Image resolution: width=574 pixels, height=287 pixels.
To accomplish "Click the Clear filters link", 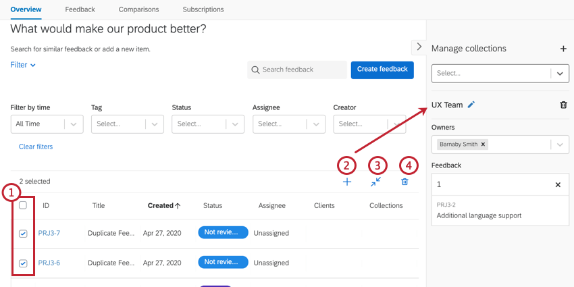I will (x=36, y=147).
